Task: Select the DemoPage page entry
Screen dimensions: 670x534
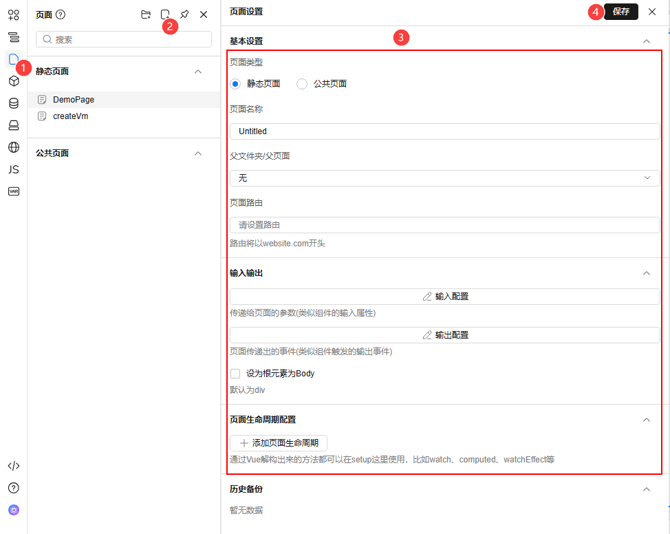Action: [x=74, y=99]
